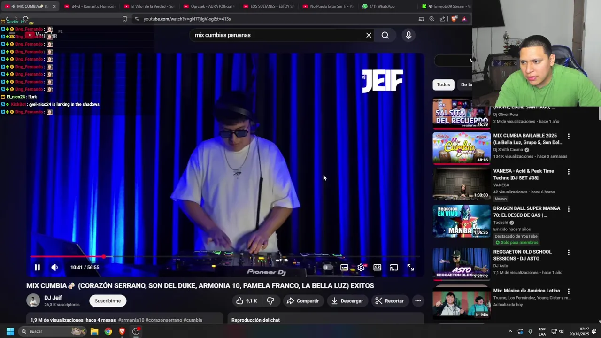The height and width of the screenshot is (338, 601).
Task: Click the #corazonserrano hashtag
Action: (x=164, y=320)
